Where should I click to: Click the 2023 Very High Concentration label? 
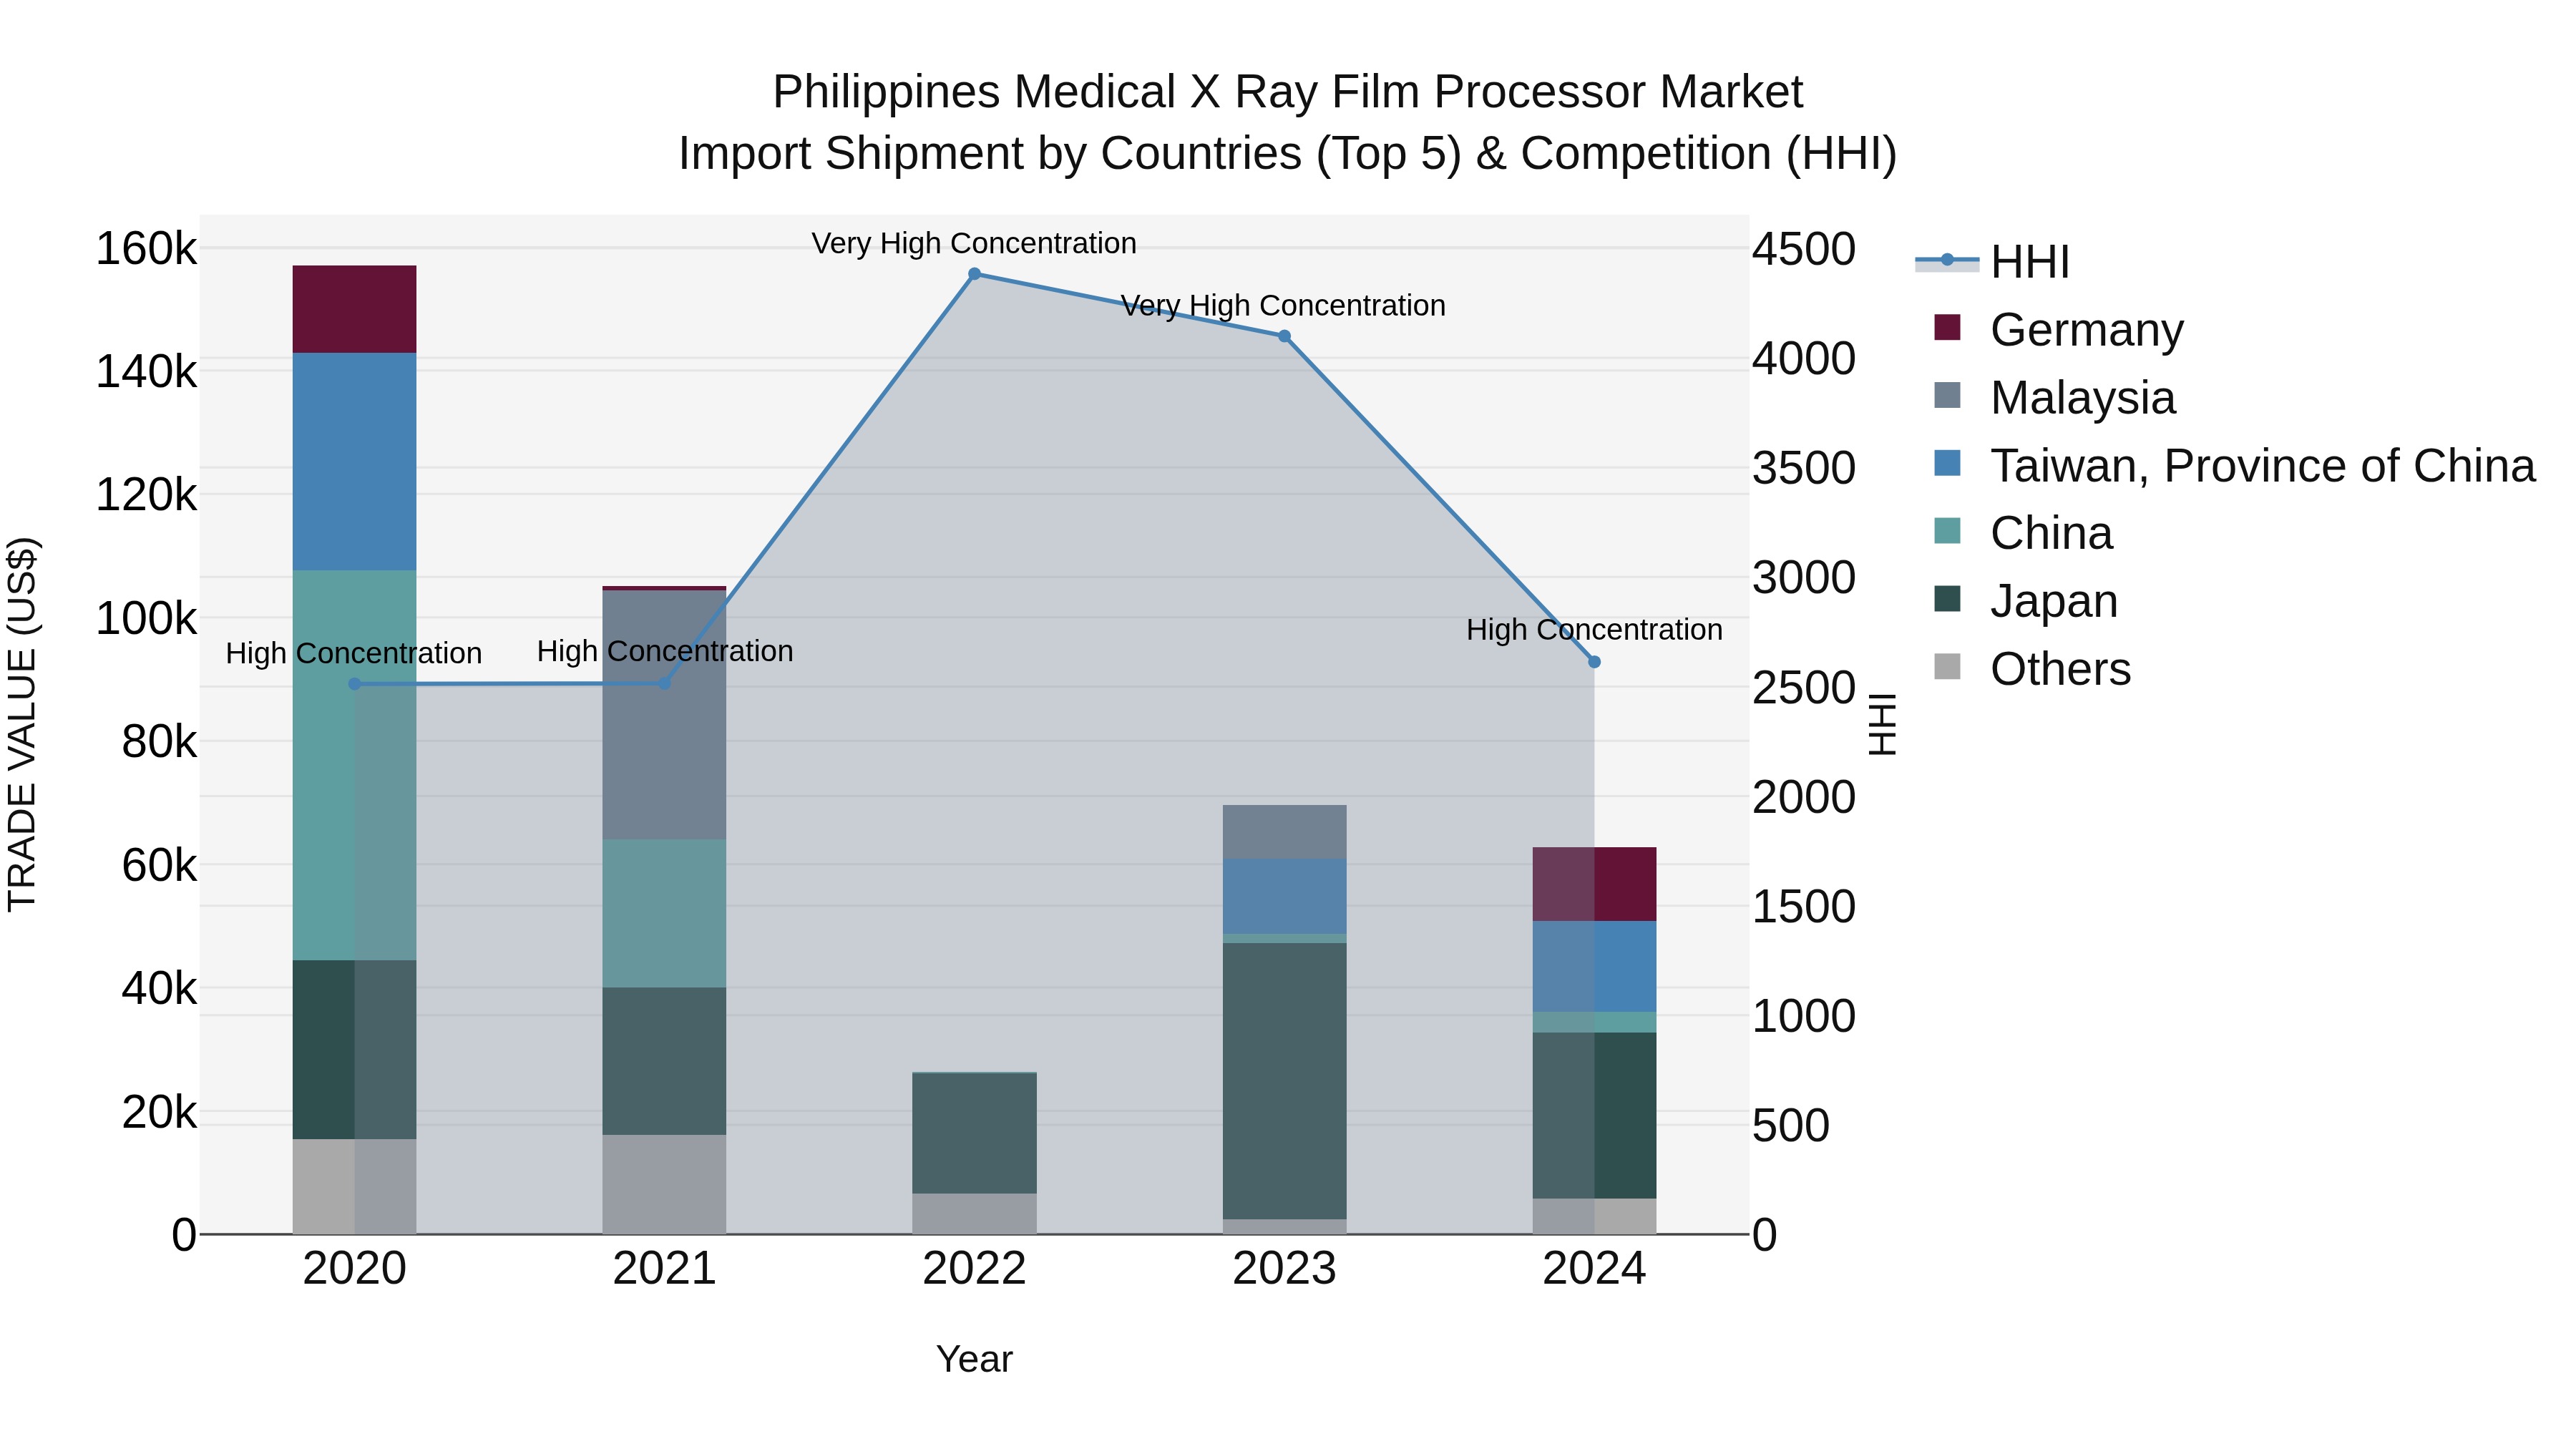[1283, 305]
